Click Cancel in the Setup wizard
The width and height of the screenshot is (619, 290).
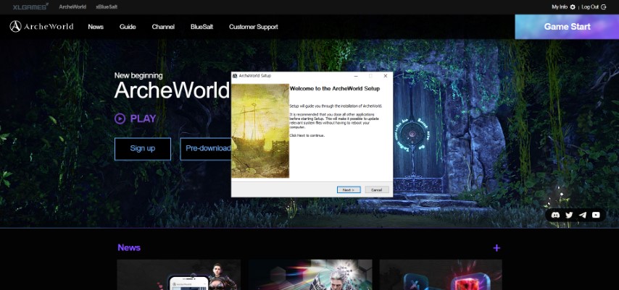377,190
